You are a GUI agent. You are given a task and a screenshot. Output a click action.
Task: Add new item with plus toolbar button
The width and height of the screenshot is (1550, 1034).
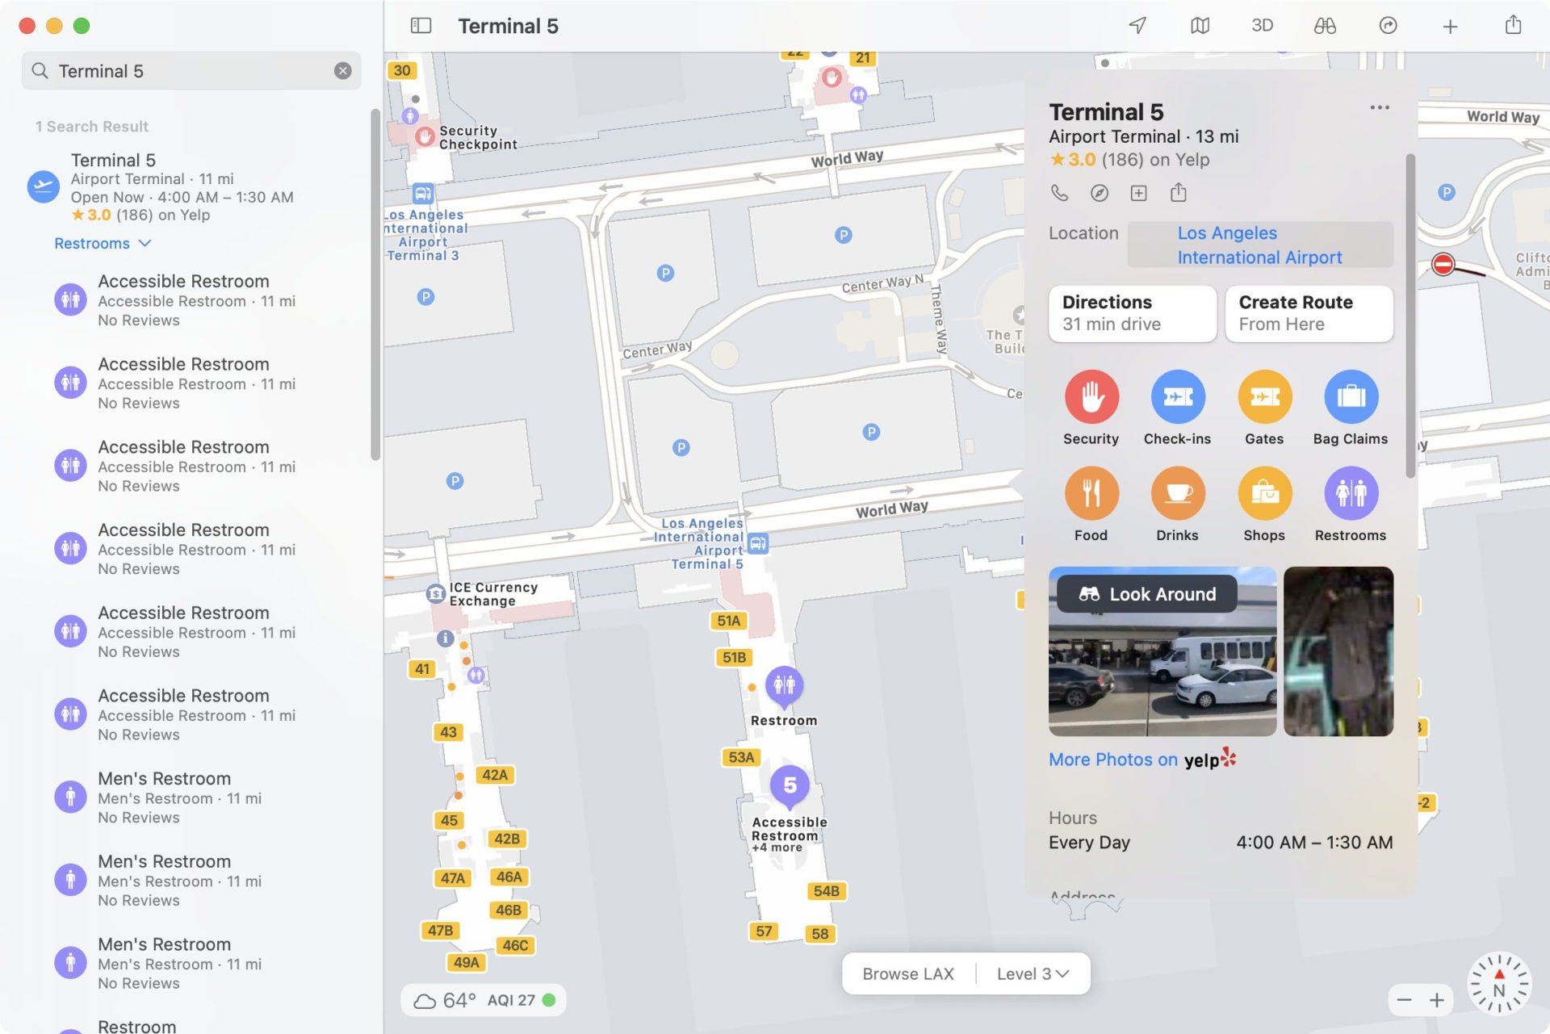[x=1450, y=27]
